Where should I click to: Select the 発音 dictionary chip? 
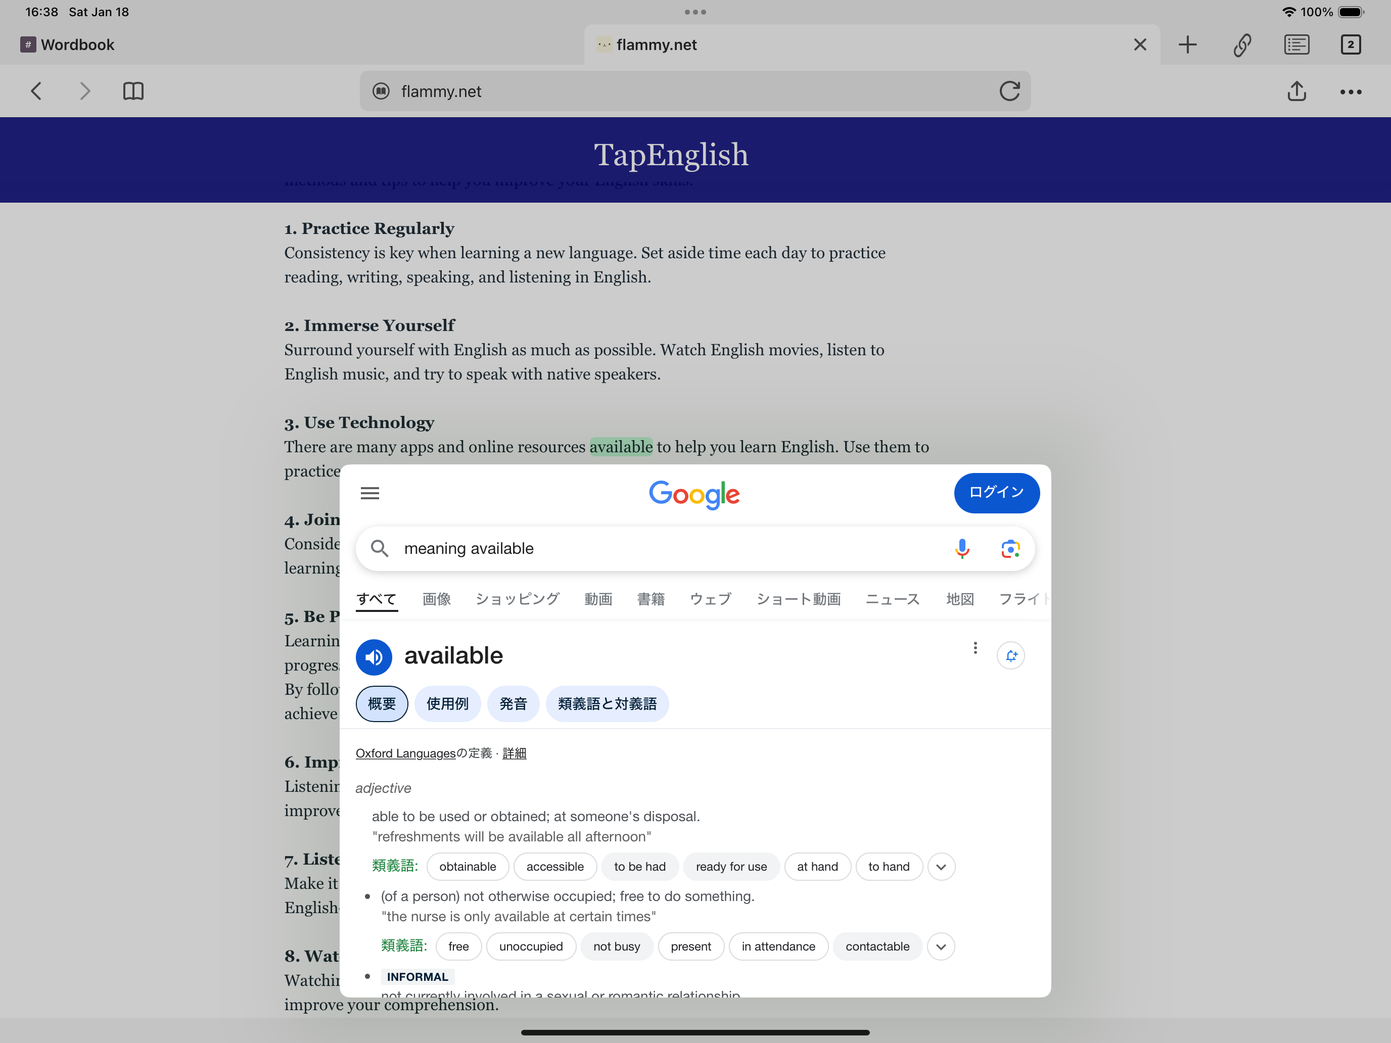coord(513,703)
